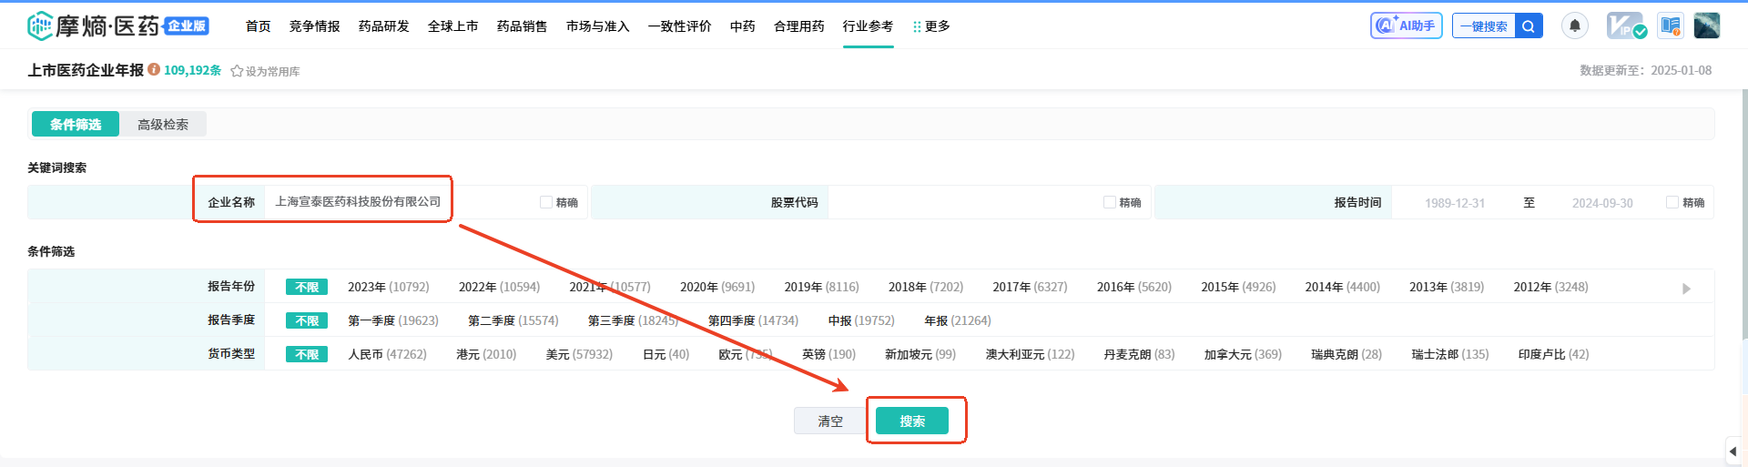Filter by 2019年 report year

(x=822, y=287)
